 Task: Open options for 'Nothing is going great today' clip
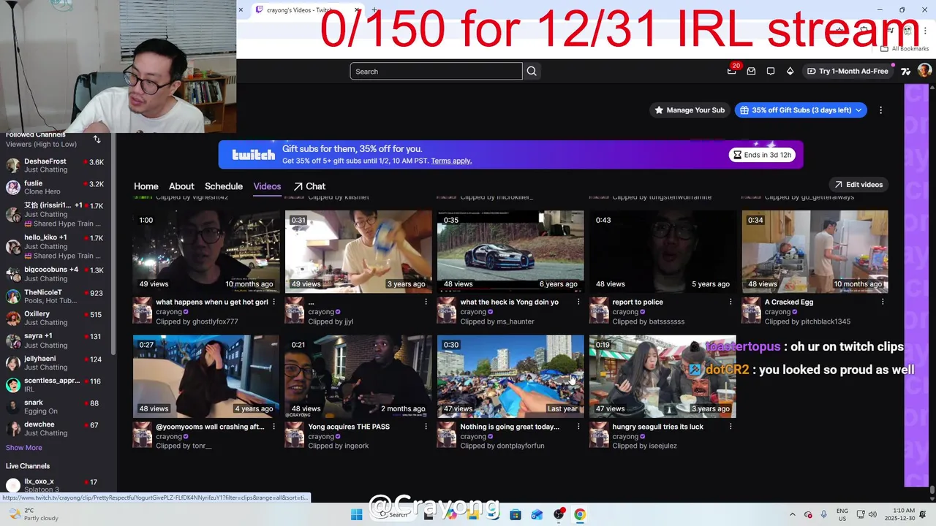click(578, 427)
